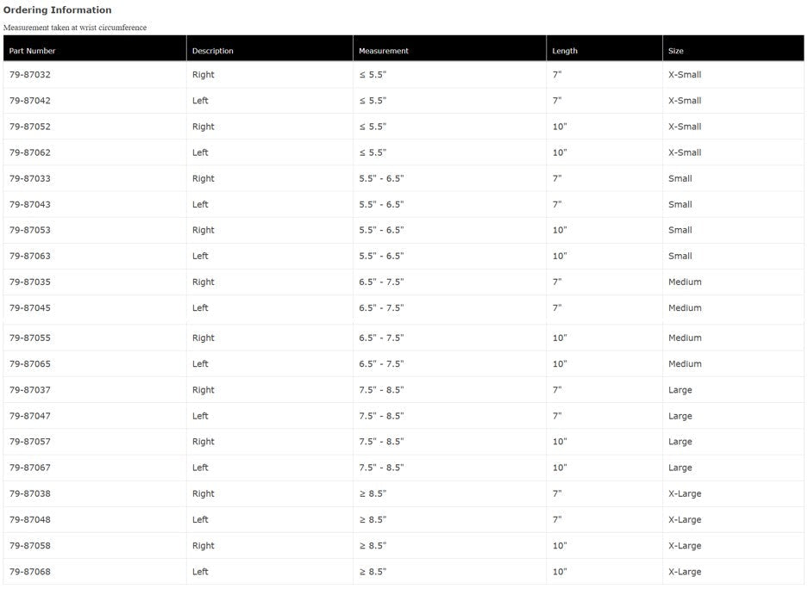
Task: Click the Ordering Information heading
Action: pyautogui.click(x=58, y=10)
